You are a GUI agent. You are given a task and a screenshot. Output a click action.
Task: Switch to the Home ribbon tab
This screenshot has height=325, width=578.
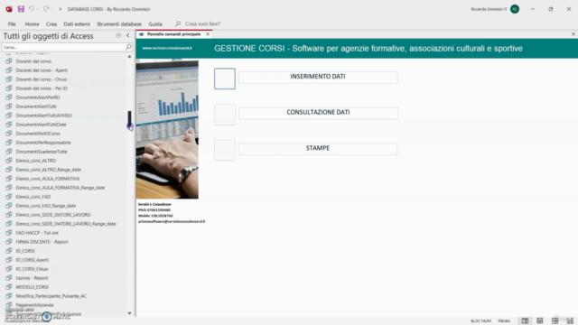(x=33, y=24)
